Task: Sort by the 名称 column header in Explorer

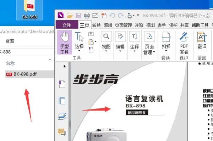Action: point(10,63)
